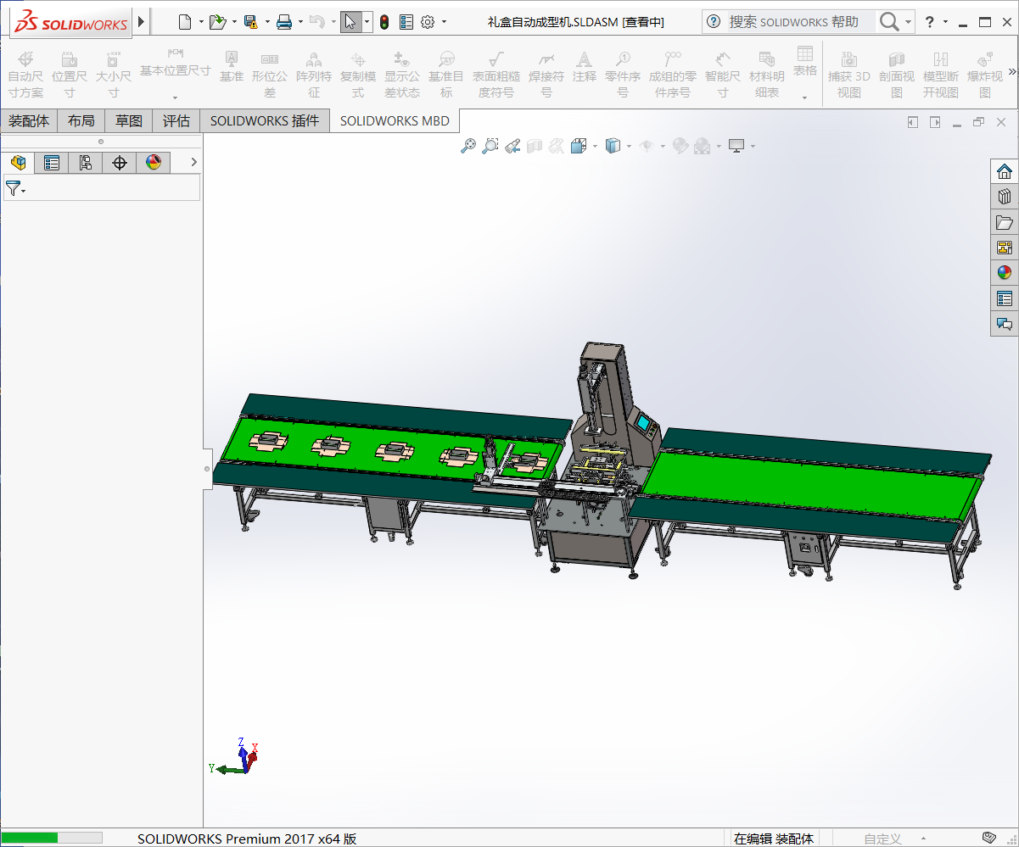Viewport: 1019px width, 847px height.
Task: Open the View Palette task pane icon
Action: 1005,248
